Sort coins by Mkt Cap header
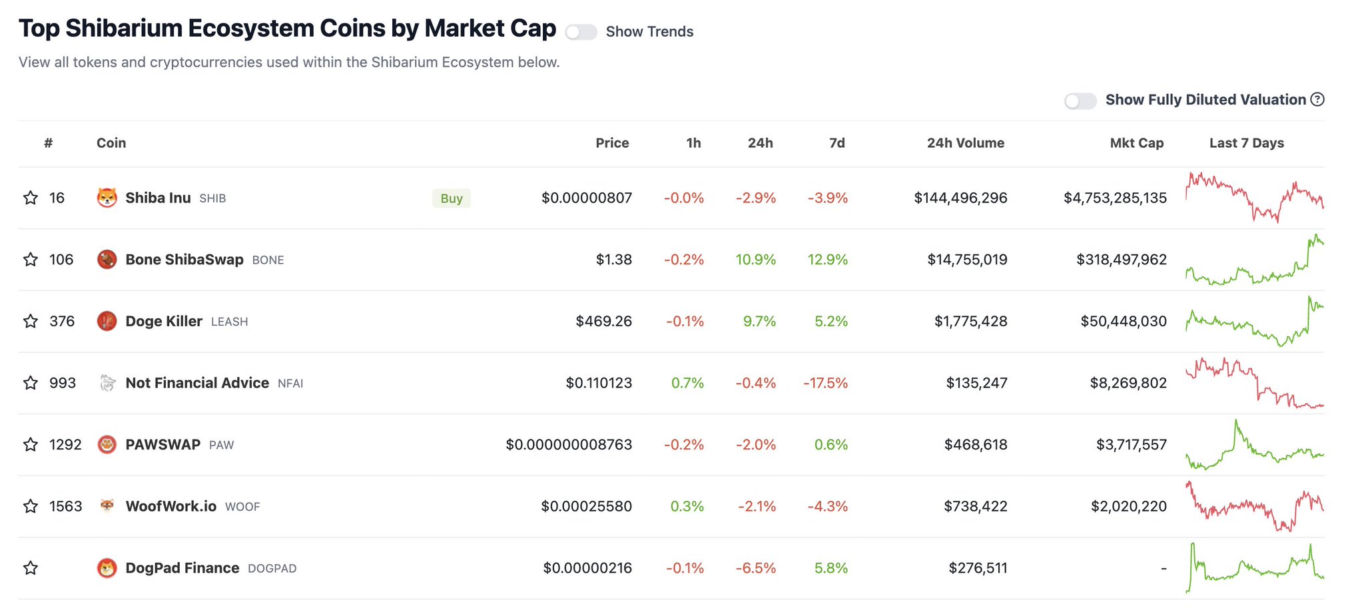Viewport: 1364px width, 608px height. [1136, 143]
